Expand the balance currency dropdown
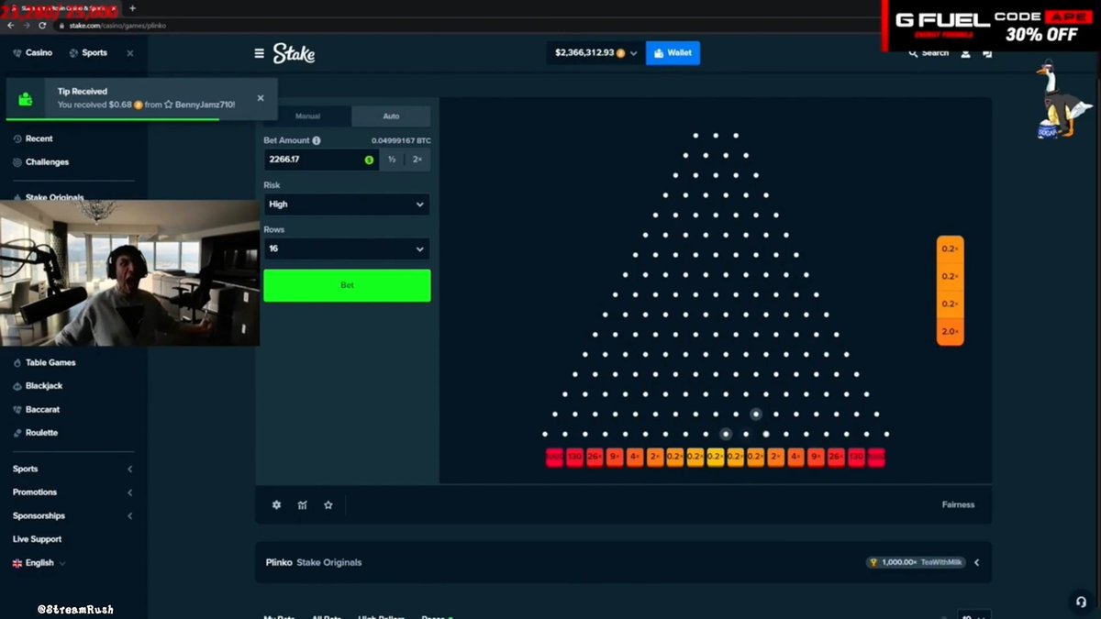This screenshot has width=1101, height=619. (x=633, y=53)
